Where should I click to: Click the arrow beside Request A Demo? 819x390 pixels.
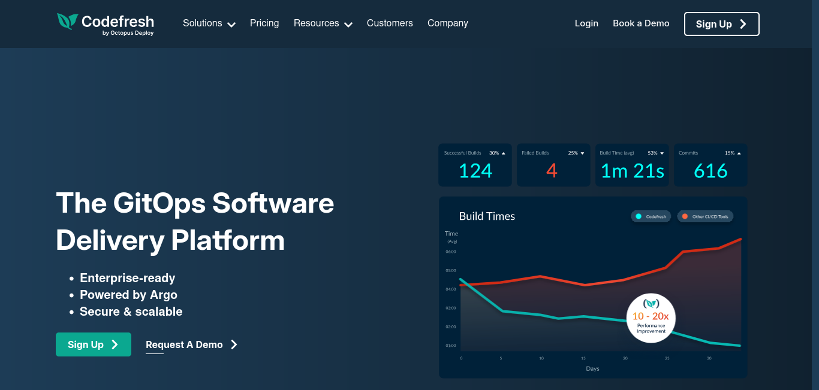coord(234,344)
